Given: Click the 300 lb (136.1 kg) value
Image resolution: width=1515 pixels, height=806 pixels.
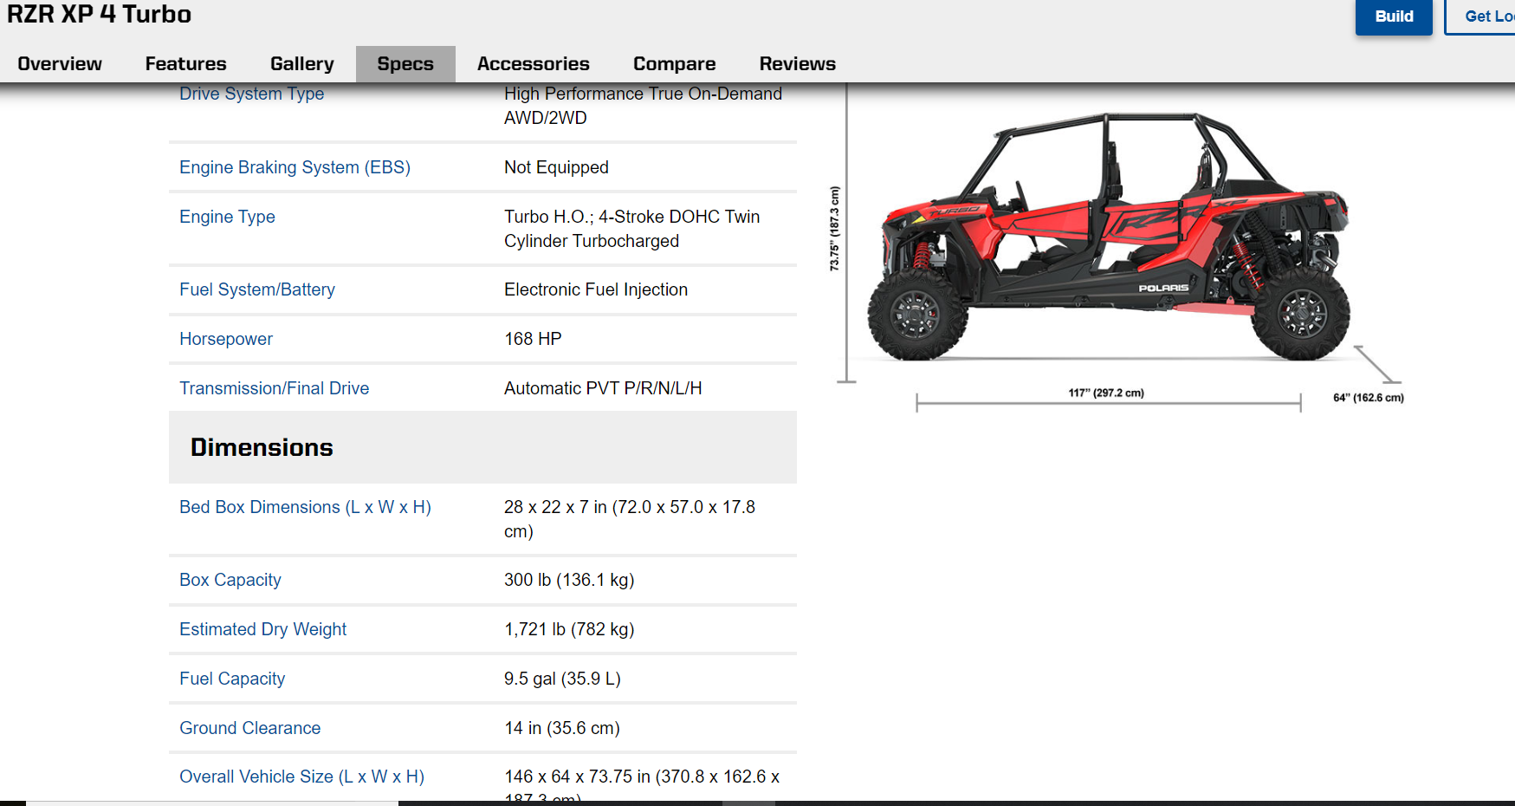Looking at the screenshot, I should pyautogui.click(x=569, y=580).
